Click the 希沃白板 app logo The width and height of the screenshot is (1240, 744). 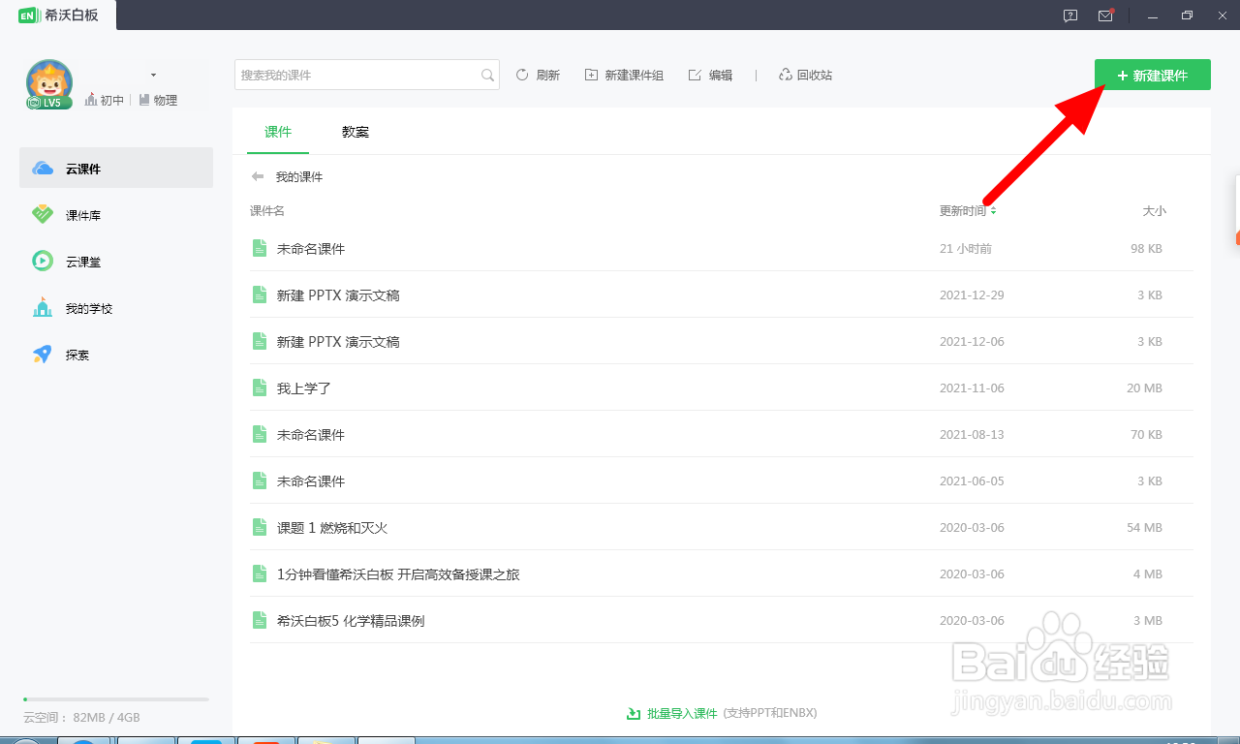[x=58, y=15]
